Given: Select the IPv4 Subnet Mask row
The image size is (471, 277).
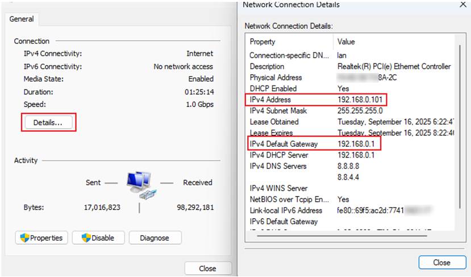Looking at the screenshot, I should point(278,111).
